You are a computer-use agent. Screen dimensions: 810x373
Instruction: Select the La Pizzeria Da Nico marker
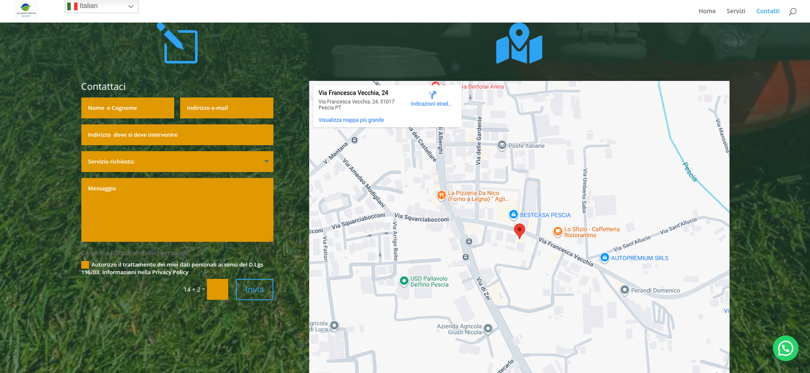pos(441,195)
